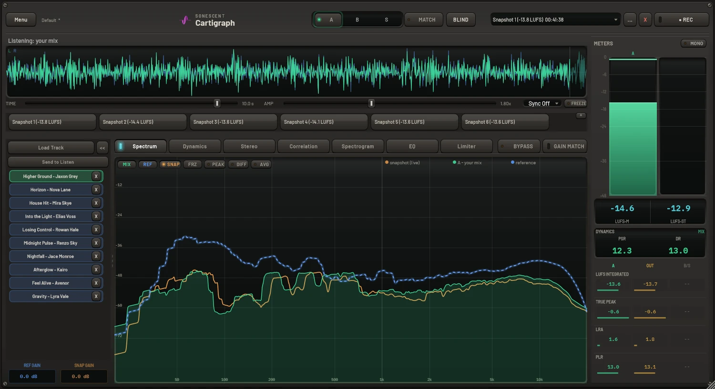Delete Feel Alive - Avenor reference track
The image size is (715, 389).
(x=96, y=283)
